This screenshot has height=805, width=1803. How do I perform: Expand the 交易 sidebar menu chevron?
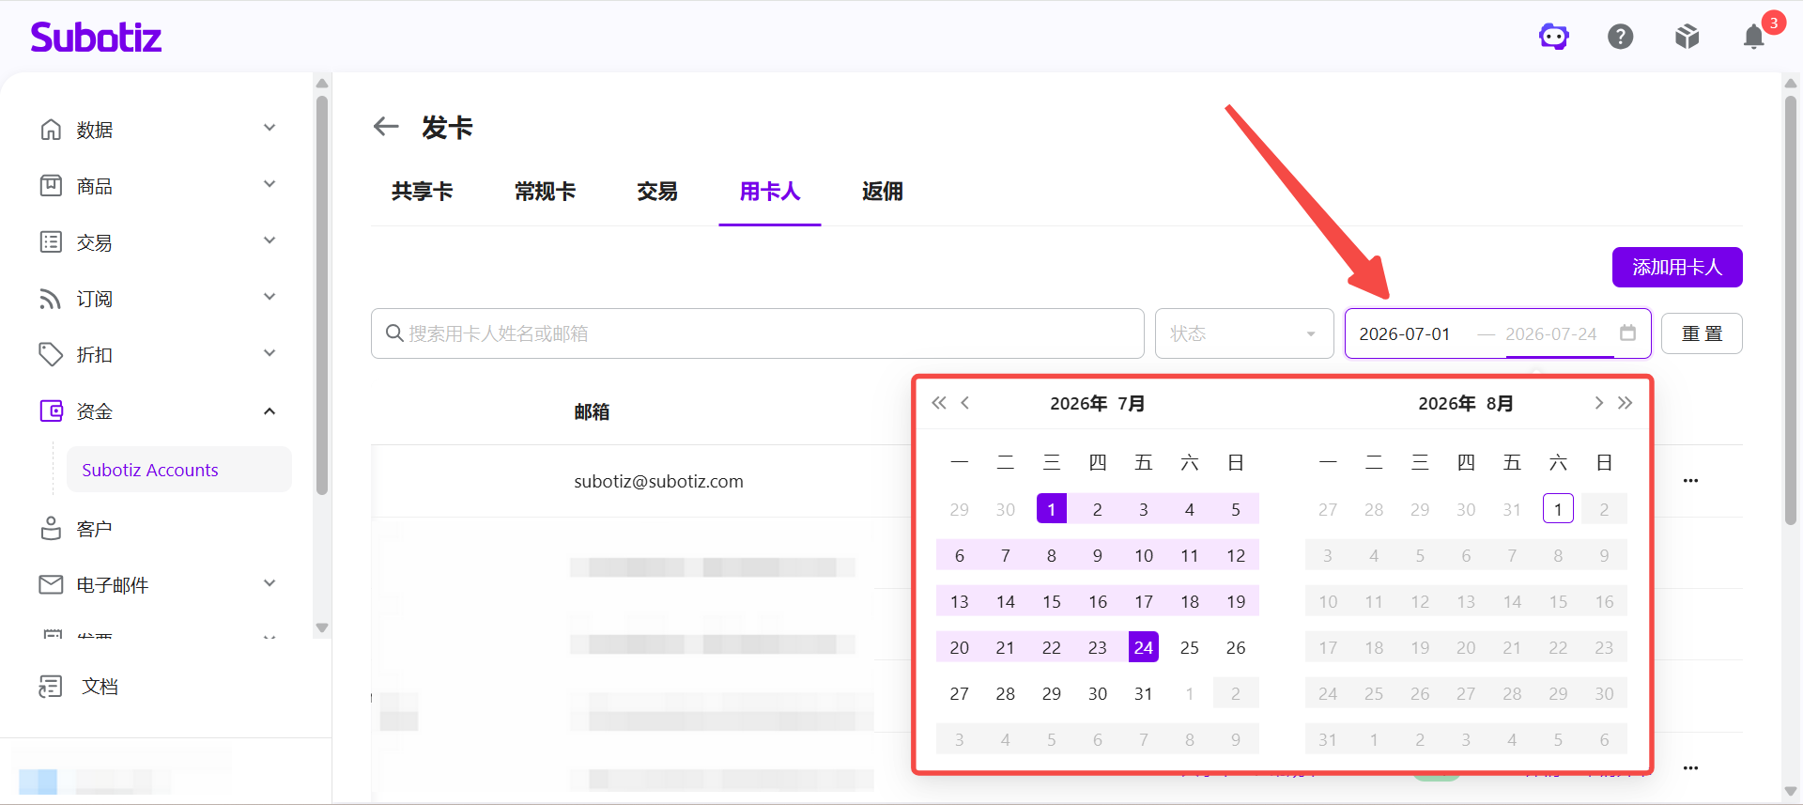270,241
